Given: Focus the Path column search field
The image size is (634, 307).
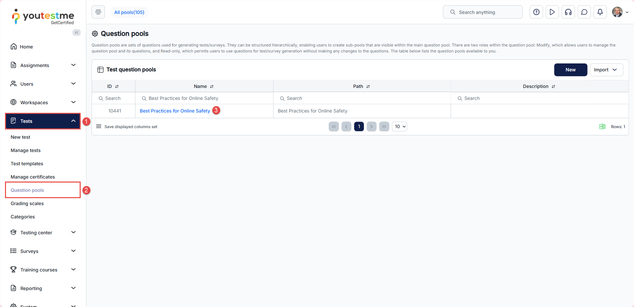Looking at the screenshot, I should pyautogui.click(x=362, y=98).
